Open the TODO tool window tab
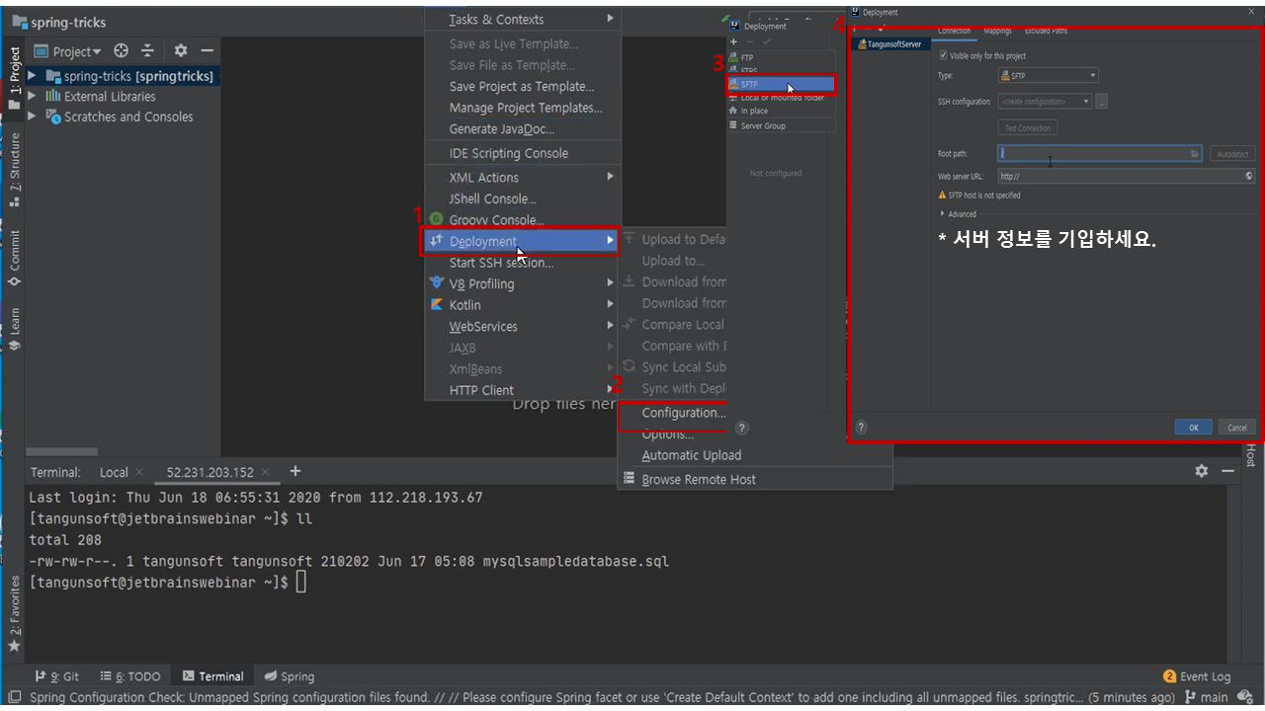The width and height of the screenshot is (1265, 711). pos(130,676)
